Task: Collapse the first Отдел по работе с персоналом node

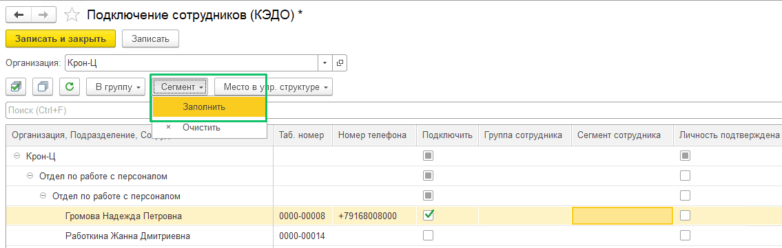Action: 30,176
